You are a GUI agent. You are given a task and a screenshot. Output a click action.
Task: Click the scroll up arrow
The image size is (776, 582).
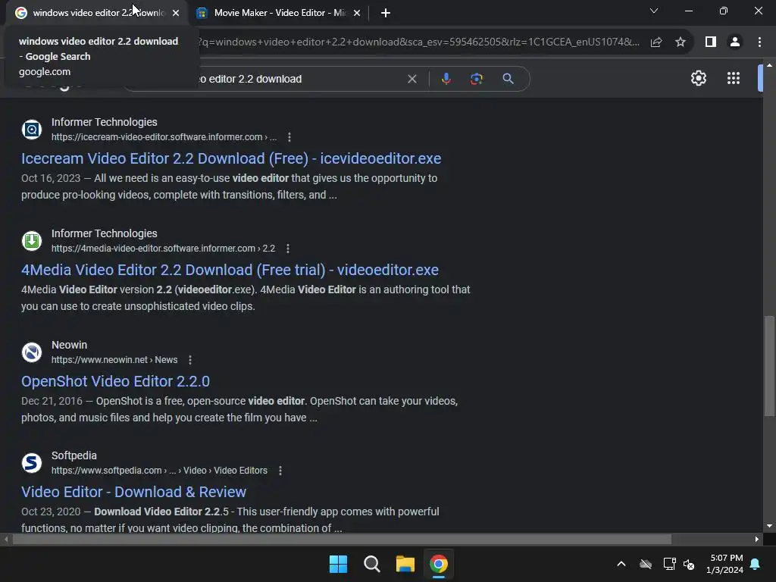pyautogui.click(x=769, y=65)
